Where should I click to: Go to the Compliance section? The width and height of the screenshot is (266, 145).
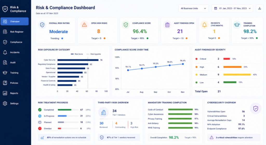[15, 42]
